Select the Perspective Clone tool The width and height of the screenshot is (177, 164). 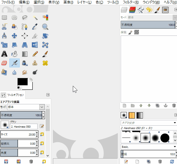coord(4,72)
